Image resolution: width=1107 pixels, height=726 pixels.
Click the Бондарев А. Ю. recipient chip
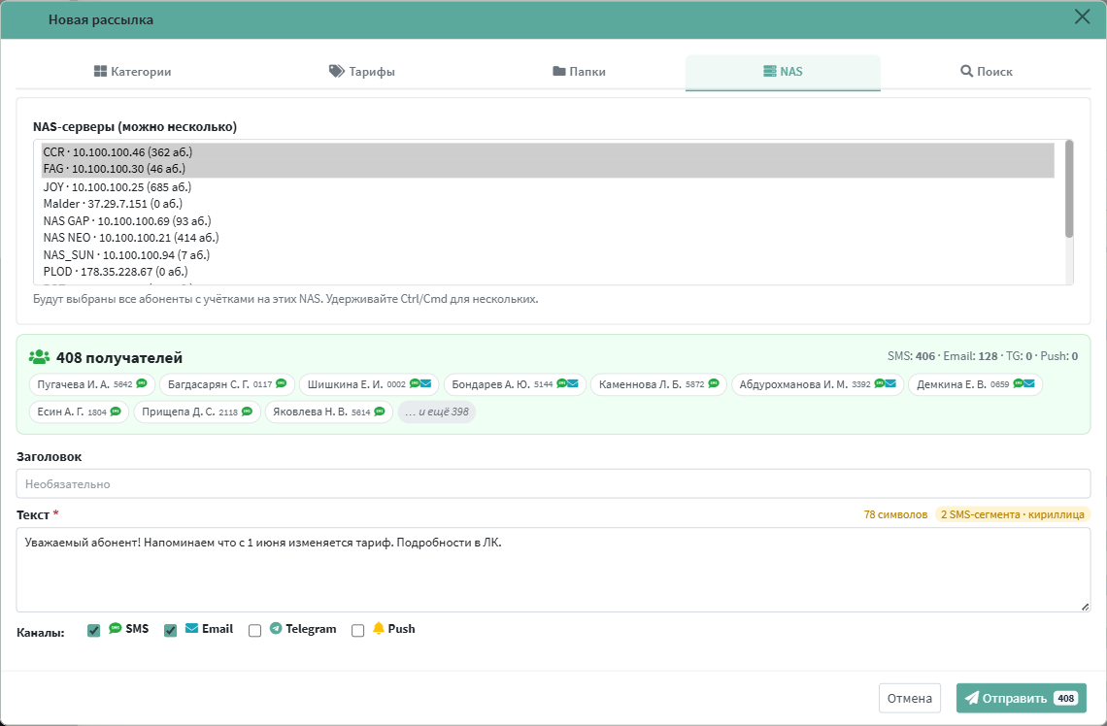[x=515, y=384]
